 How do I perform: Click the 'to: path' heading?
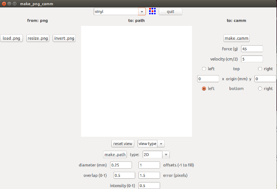(136, 20)
